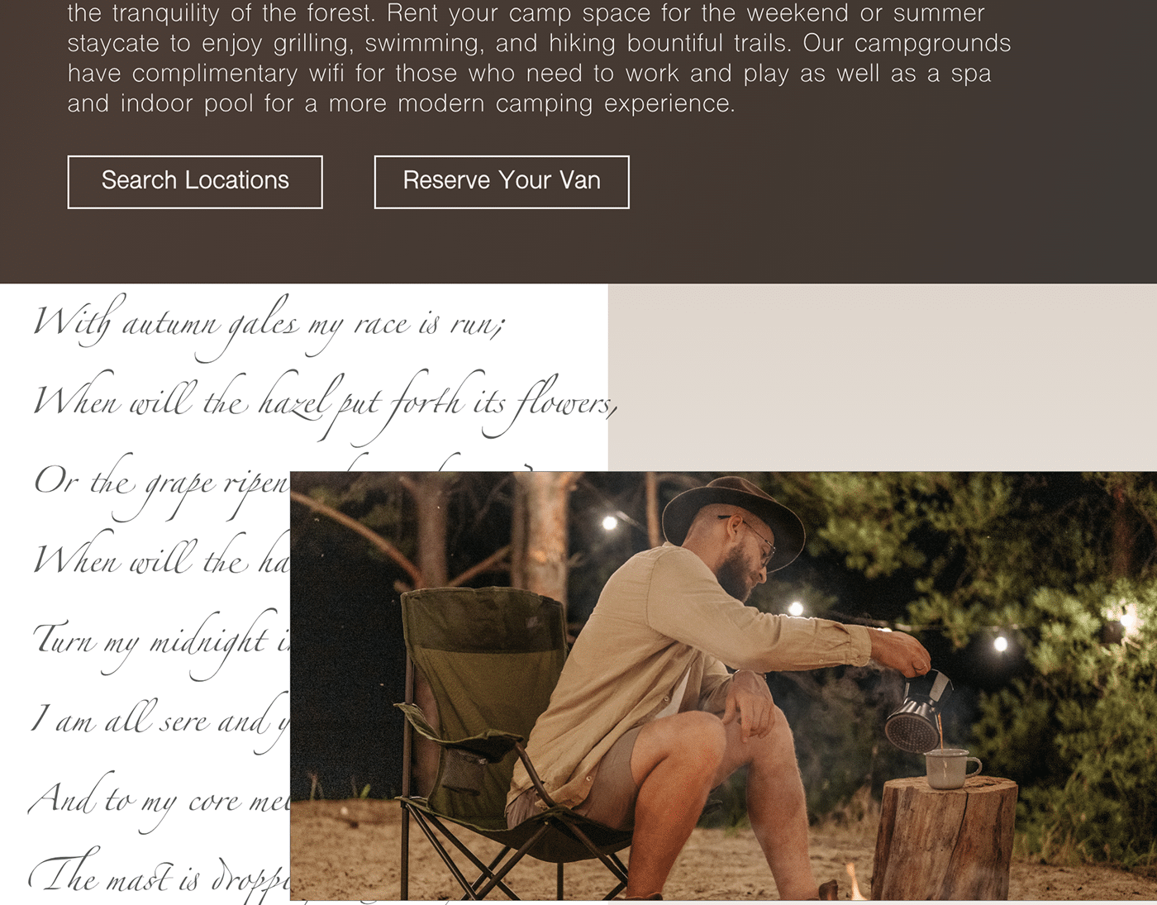Select the campground description paragraph text
Viewport: 1157px width, 905px height.
539,59
